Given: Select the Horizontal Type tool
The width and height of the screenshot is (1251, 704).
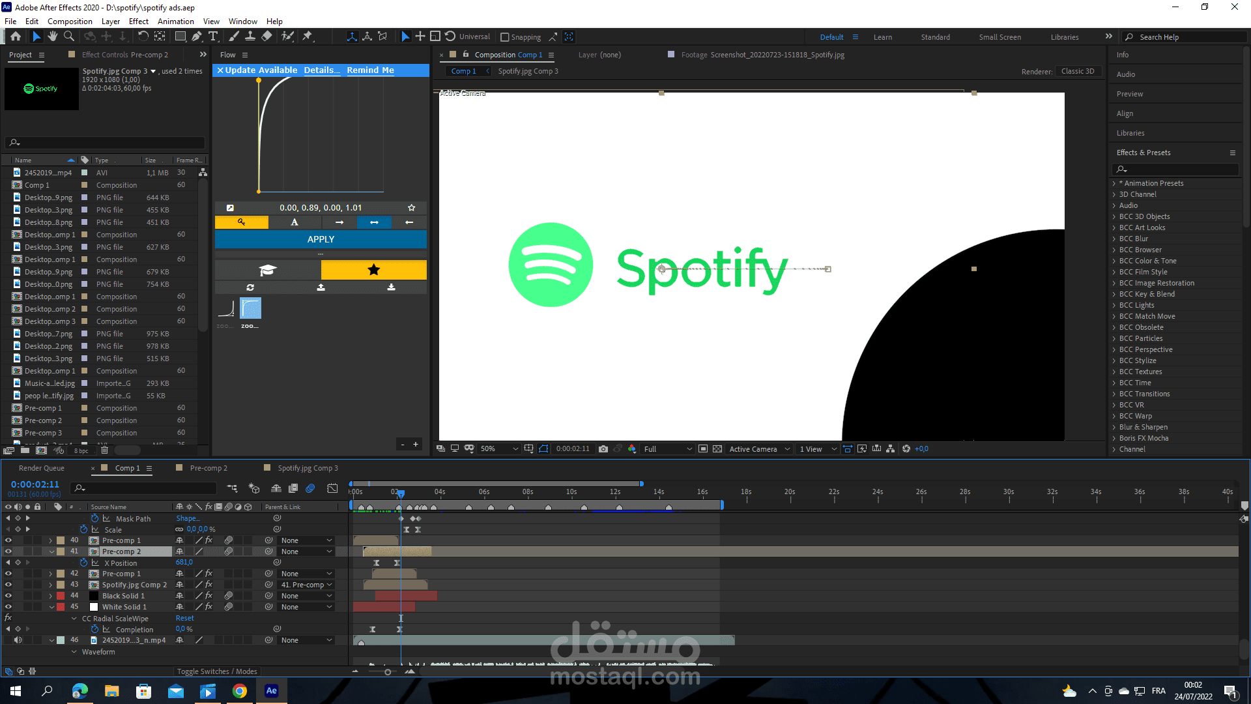Looking at the screenshot, I should pos(213,37).
